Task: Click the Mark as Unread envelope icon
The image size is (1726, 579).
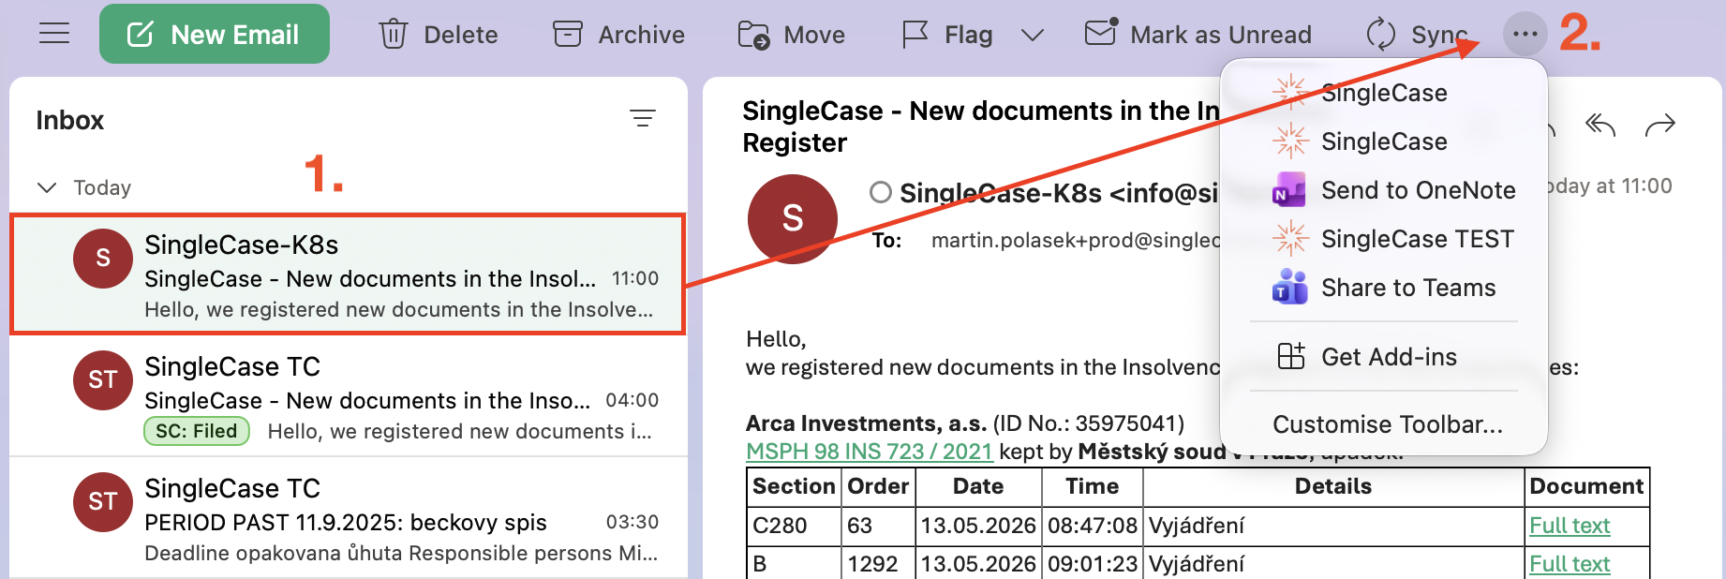Action: click(1101, 33)
